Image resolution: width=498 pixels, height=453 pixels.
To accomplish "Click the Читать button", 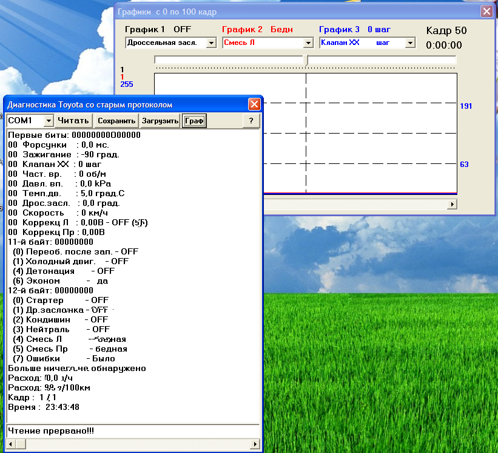I will tap(73, 121).
